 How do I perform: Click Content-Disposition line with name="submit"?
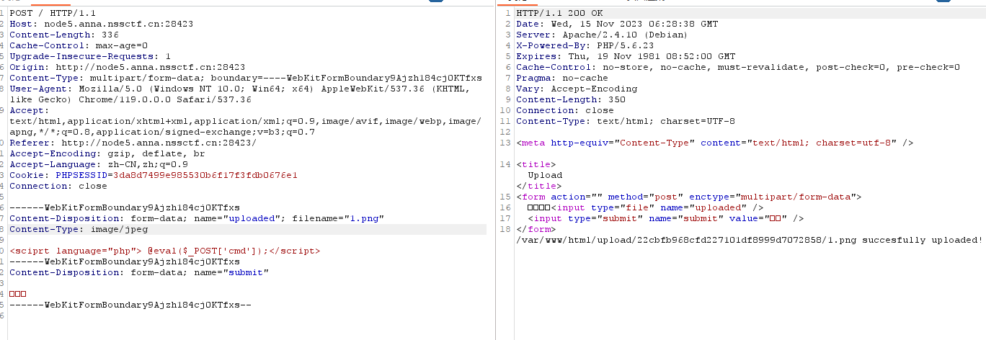pos(139,272)
